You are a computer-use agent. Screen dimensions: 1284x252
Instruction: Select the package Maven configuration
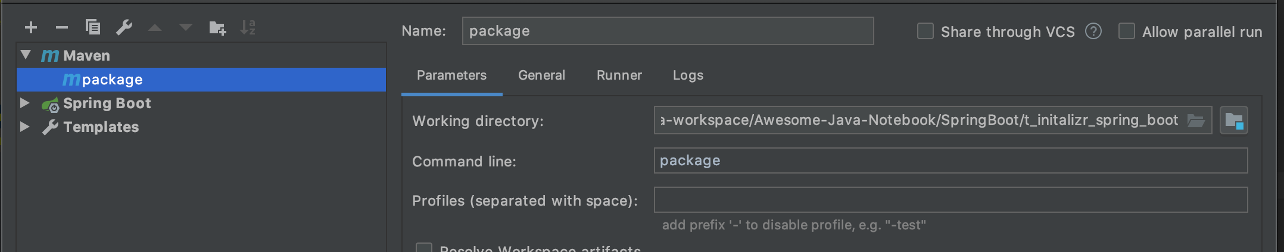point(112,80)
